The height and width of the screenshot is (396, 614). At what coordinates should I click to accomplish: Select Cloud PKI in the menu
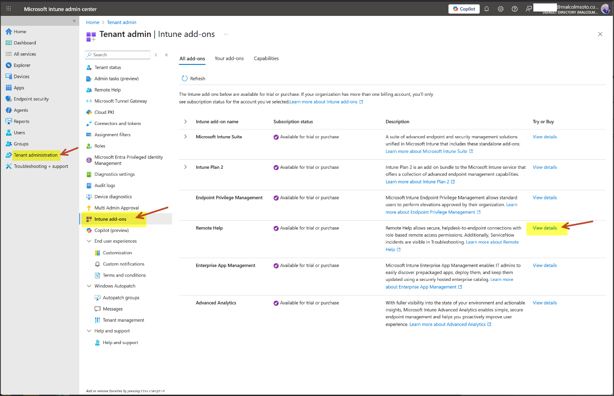pyautogui.click(x=104, y=113)
